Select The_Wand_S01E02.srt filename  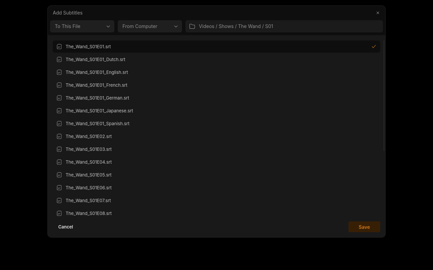tap(89, 136)
